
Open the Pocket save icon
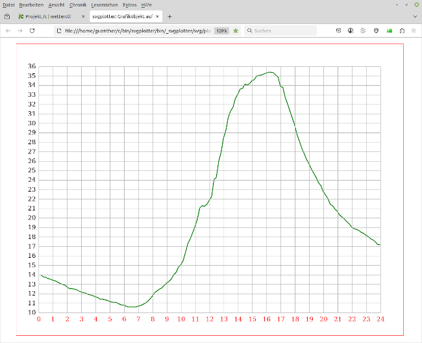click(x=338, y=31)
